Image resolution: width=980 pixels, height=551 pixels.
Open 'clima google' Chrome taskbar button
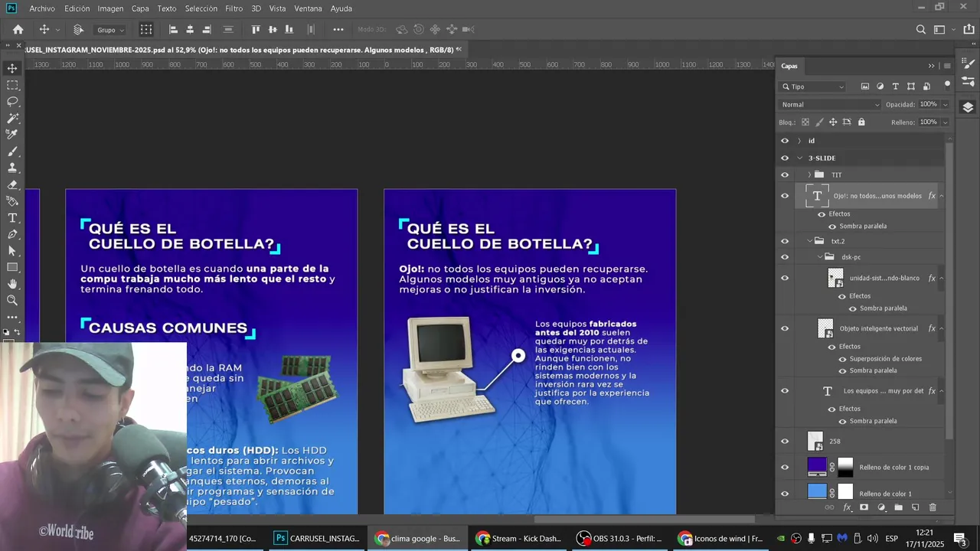tap(417, 539)
